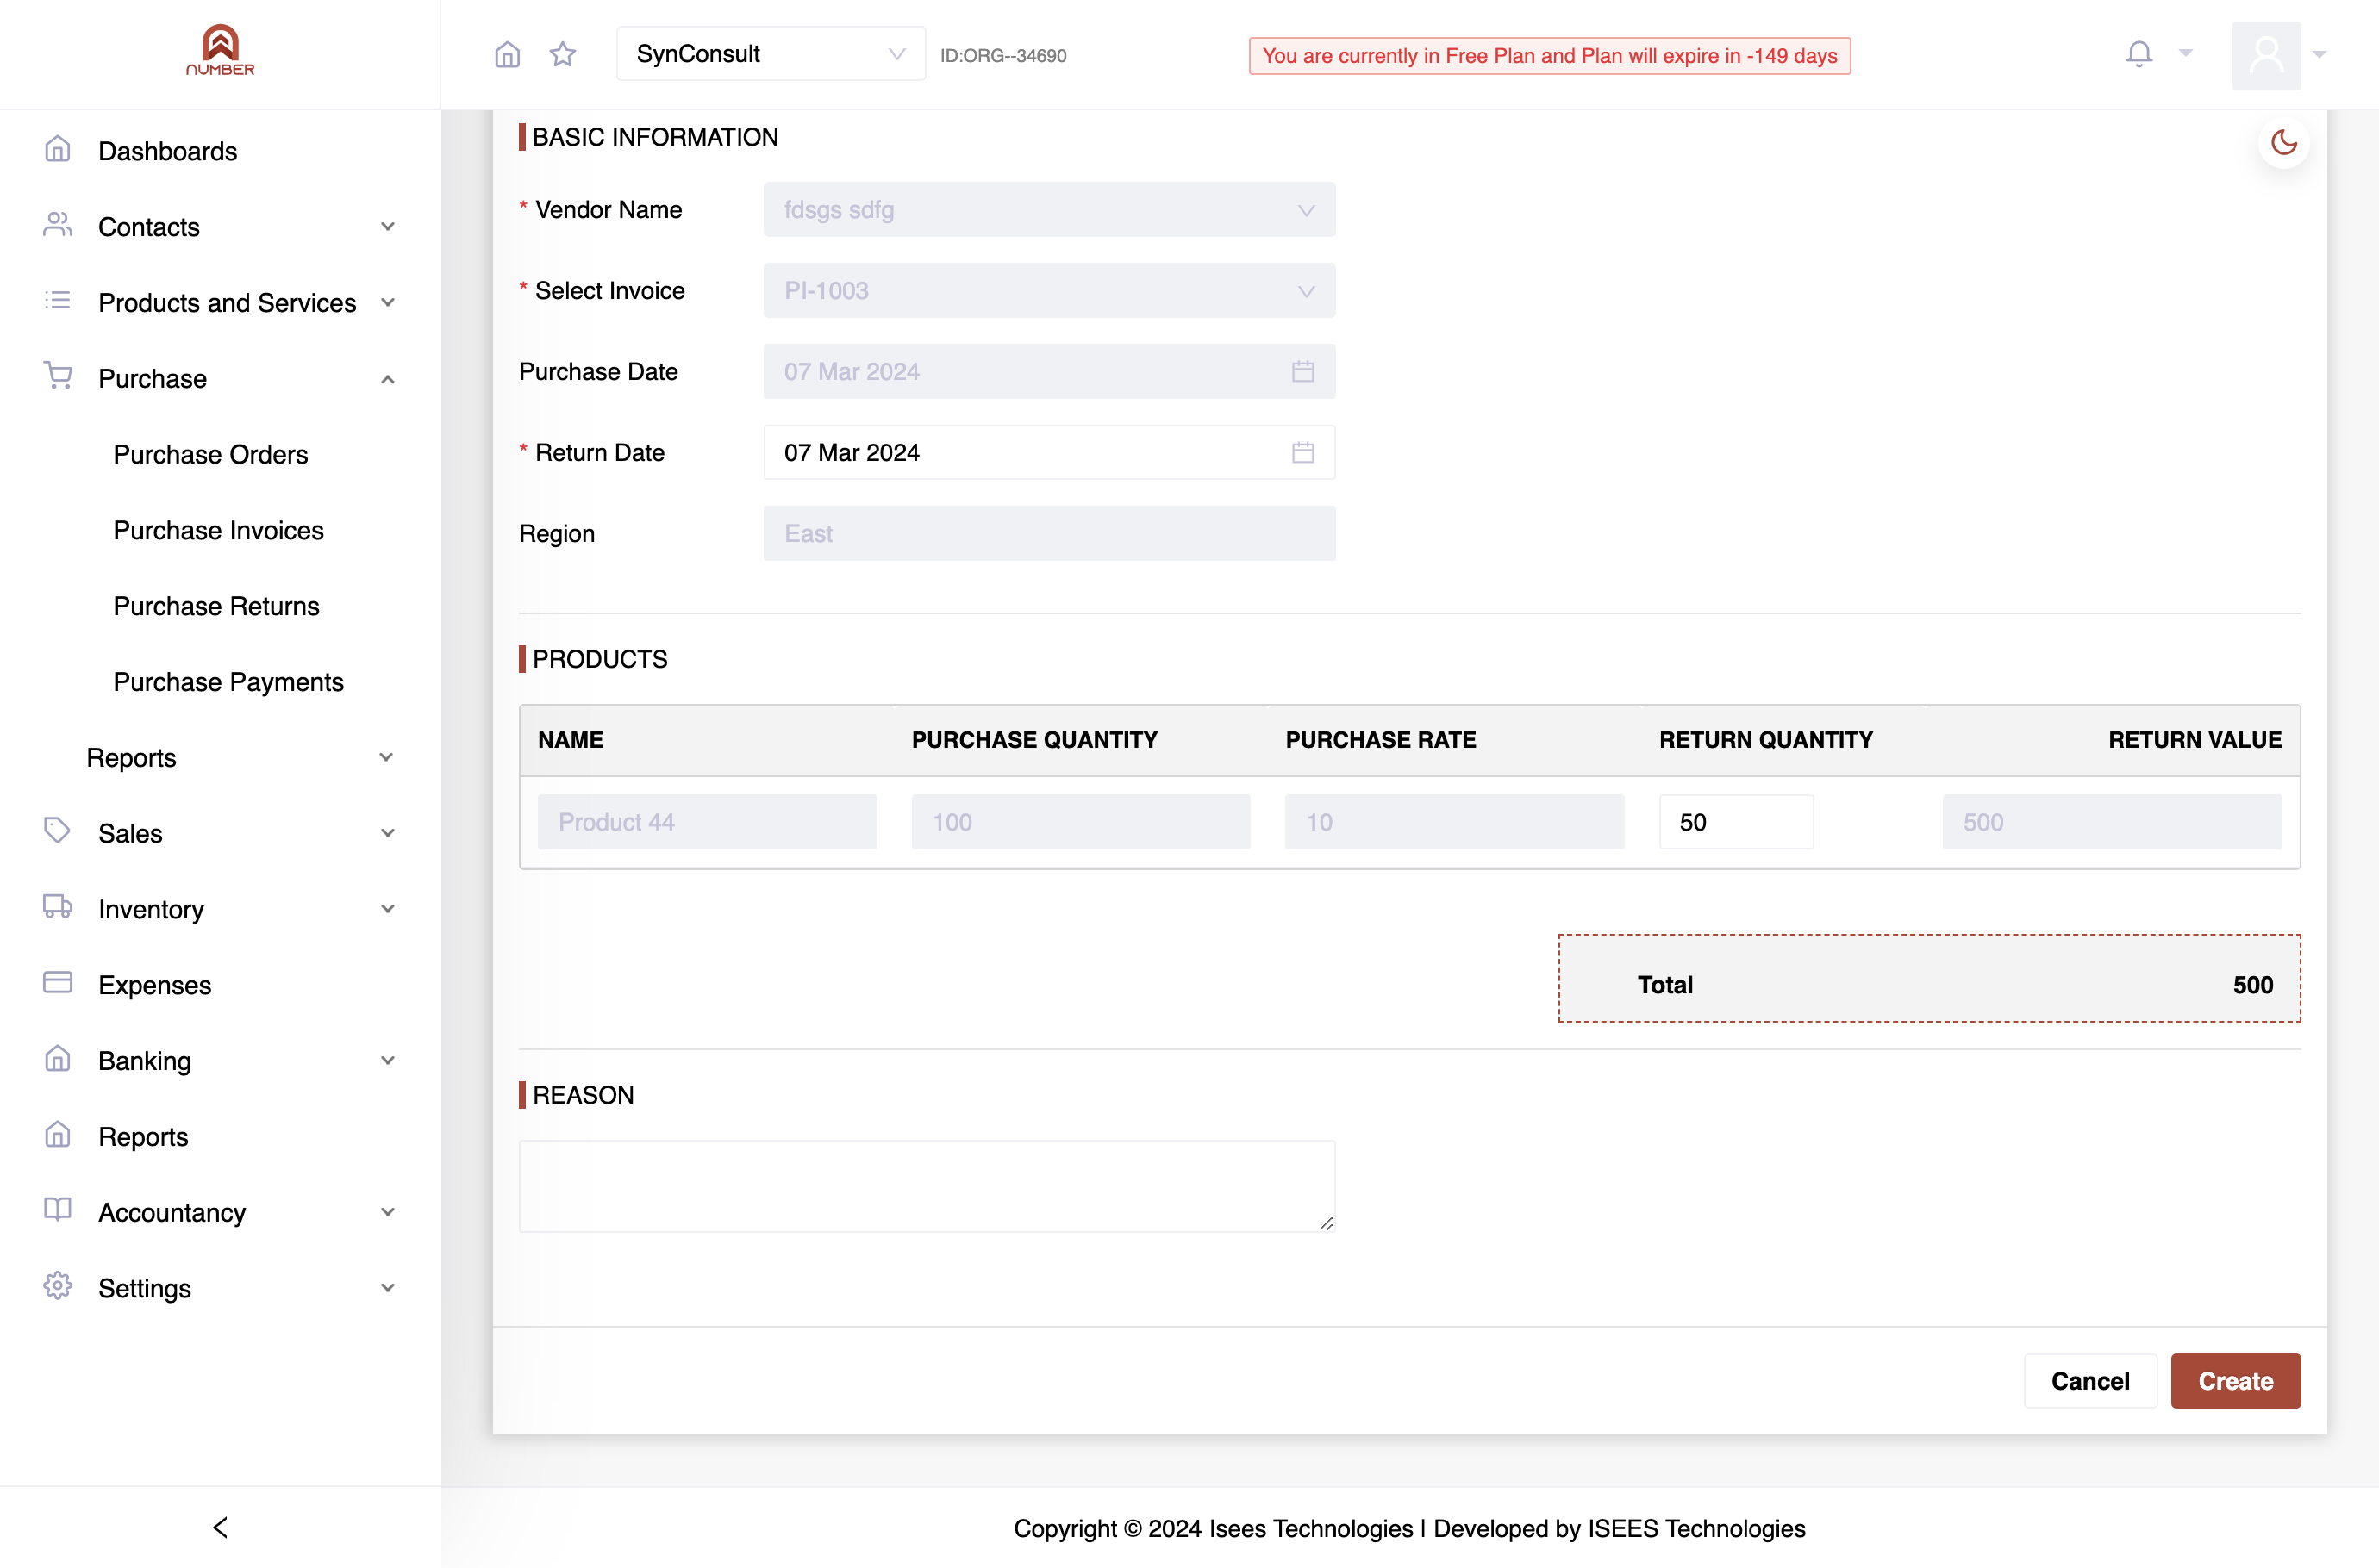Click the Accountancy book icon

pos(58,1210)
